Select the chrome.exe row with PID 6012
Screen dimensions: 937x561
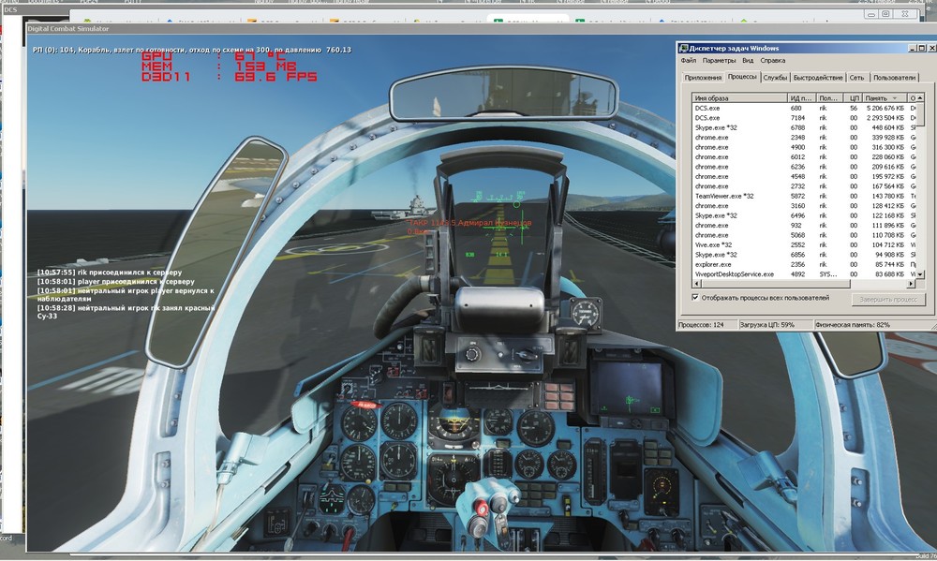[804, 157]
